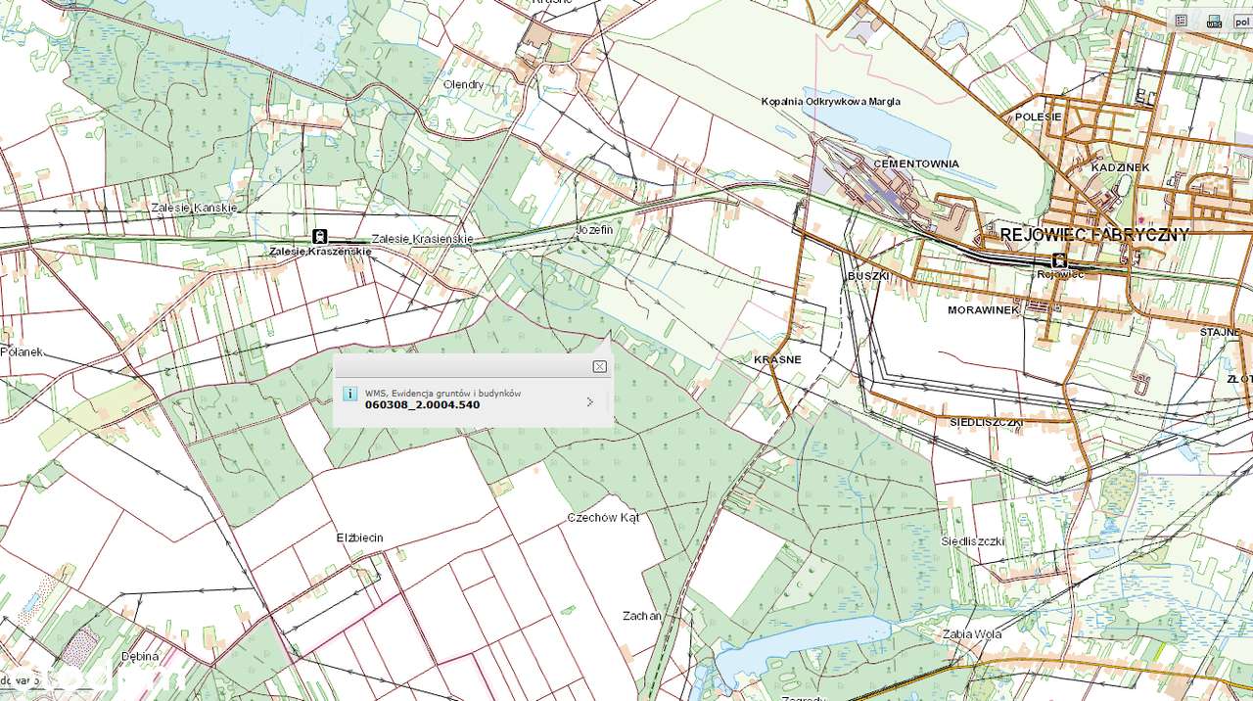Click the Rejowiec railway station icon
1253x701 pixels.
(1058, 259)
